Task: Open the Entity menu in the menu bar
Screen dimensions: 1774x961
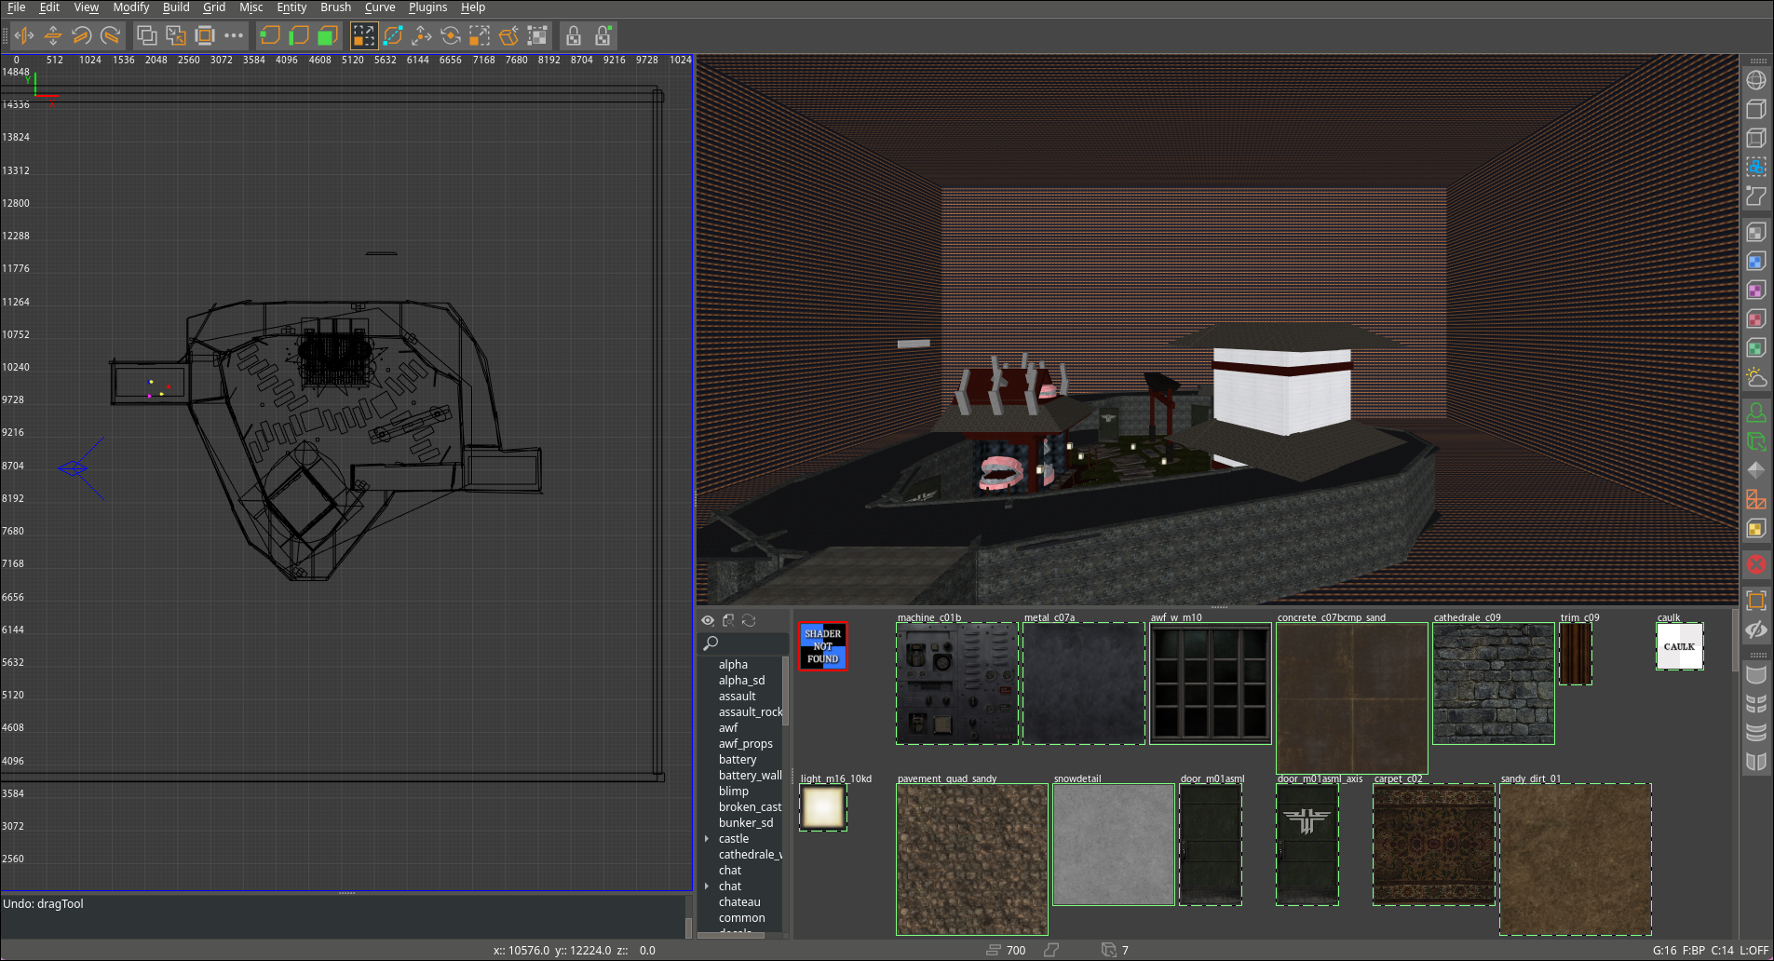Action: [291, 7]
